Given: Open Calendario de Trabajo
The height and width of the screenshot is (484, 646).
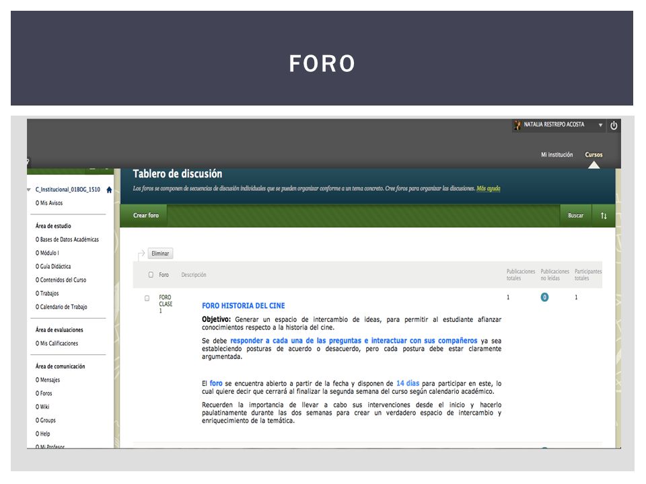Looking at the screenshot, I should [61, 307].
